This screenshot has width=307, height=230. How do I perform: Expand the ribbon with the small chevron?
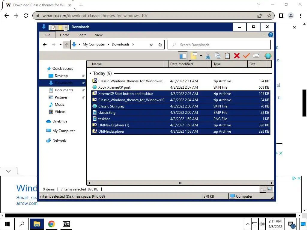point(264,35)
